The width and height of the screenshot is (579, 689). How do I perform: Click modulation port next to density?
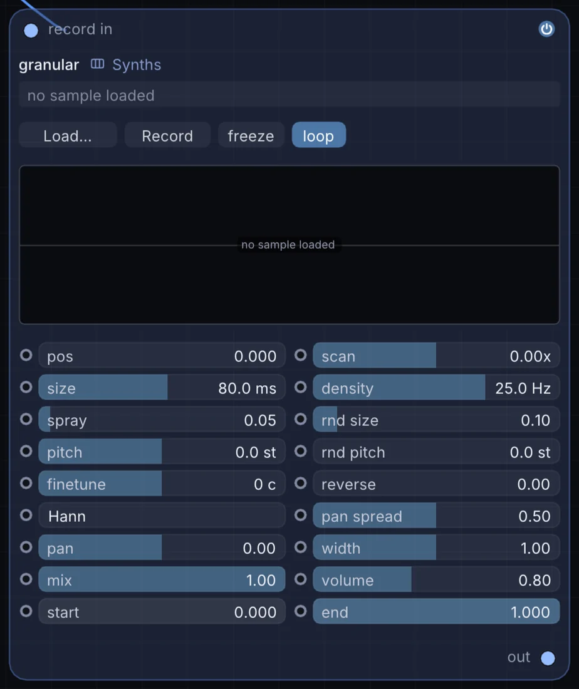(x=300, y=387)
